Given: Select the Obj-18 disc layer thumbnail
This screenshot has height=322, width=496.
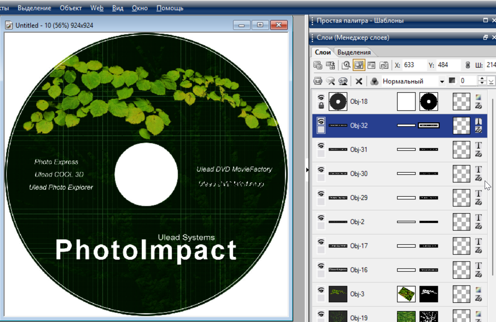Looking at the screenshot, I should pyautogui.click(x=338, y=101).
